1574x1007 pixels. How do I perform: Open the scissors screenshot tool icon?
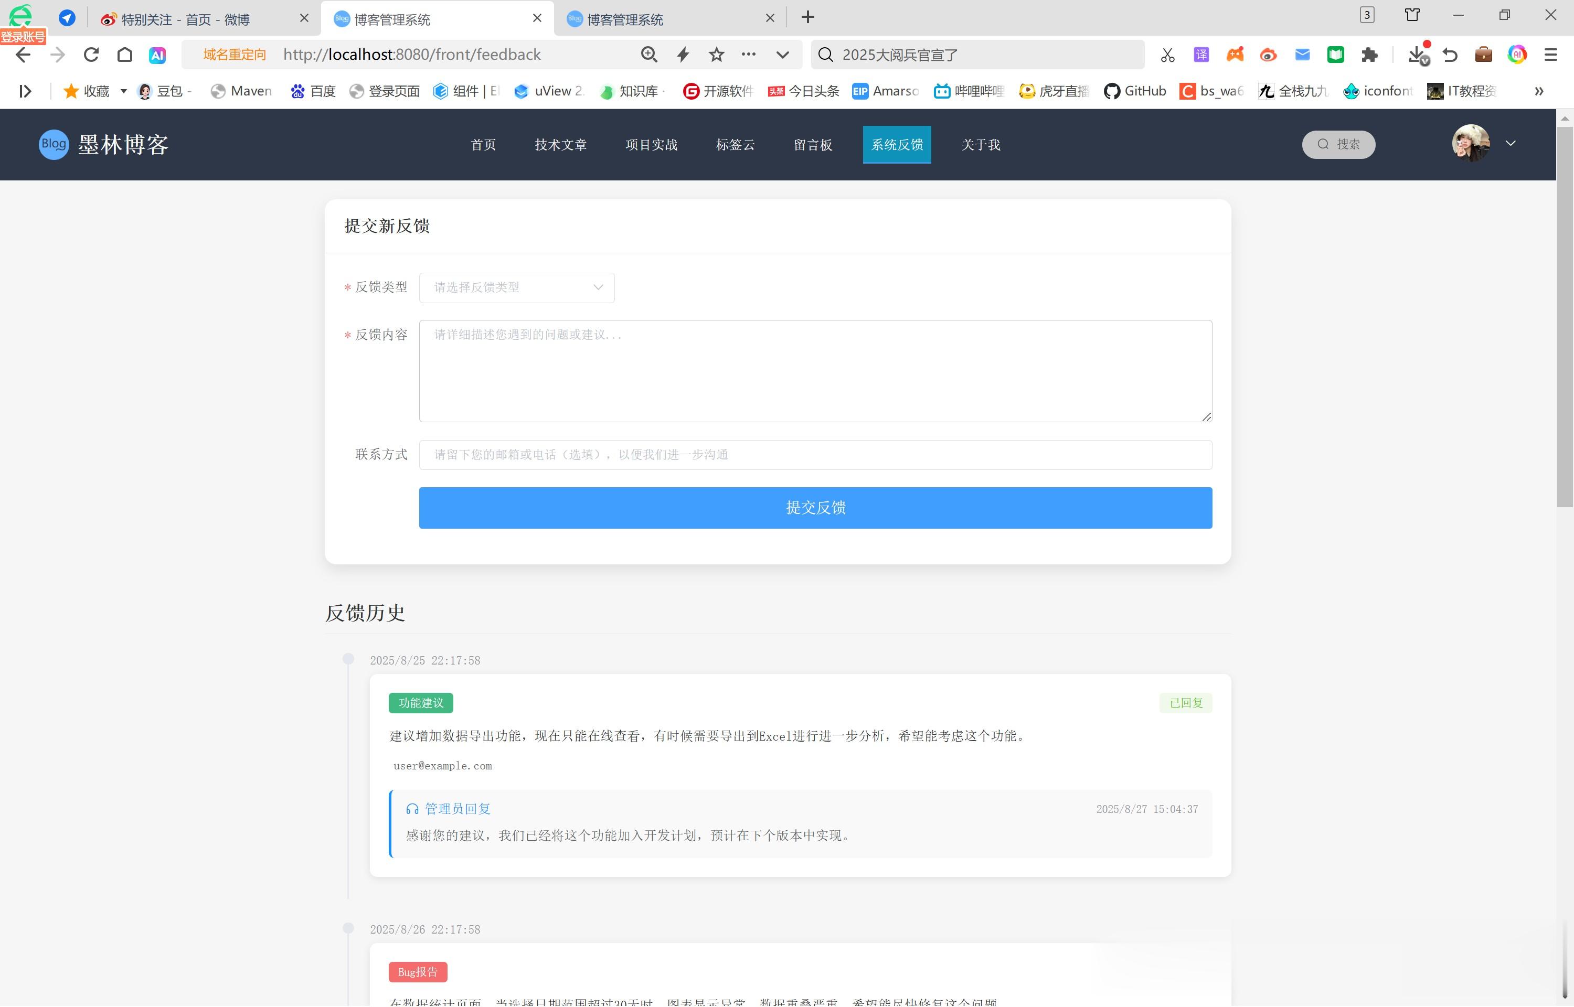1167,55
